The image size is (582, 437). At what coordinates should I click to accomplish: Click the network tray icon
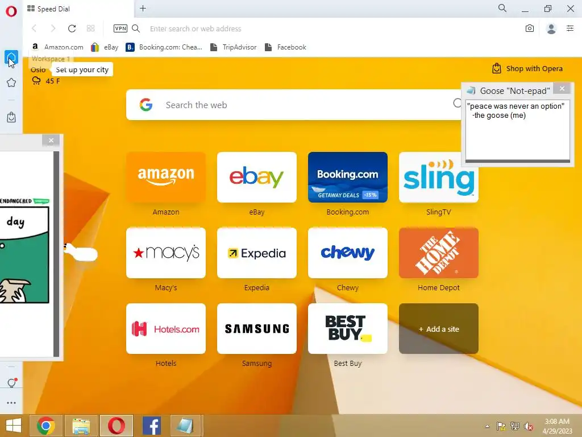click(x=515, y=426)
